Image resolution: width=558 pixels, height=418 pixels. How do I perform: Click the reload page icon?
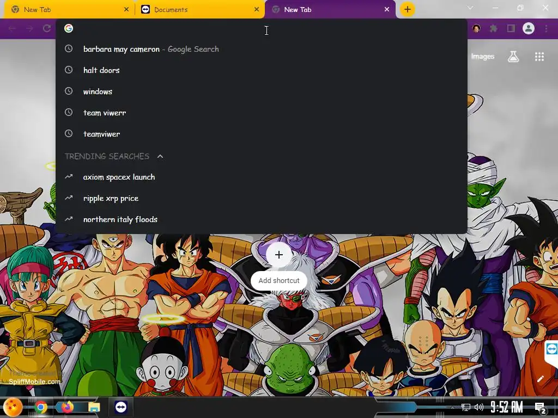click(x=47, y=28)
